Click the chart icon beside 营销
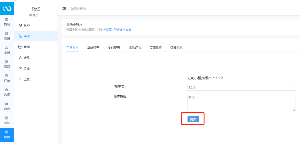 click(x=20, y=47)
